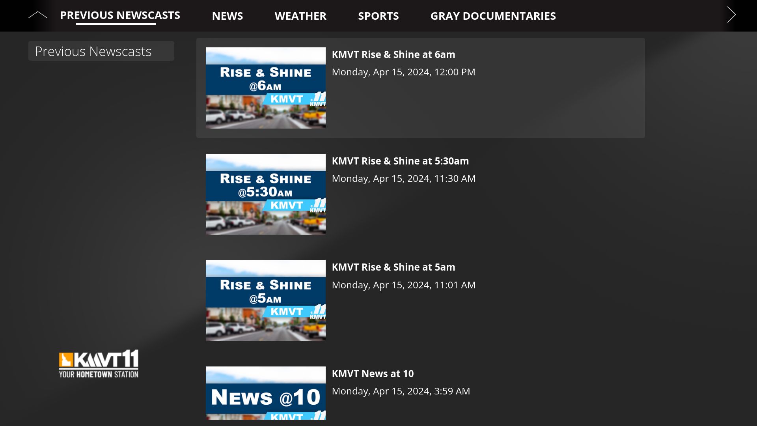Click the 3:59 AM timestamp under News at 10
The height and width of the screenshot is (426, 757).
click(x=401, y=391)
